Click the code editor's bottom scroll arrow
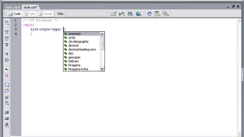 (x=239, y=134)
